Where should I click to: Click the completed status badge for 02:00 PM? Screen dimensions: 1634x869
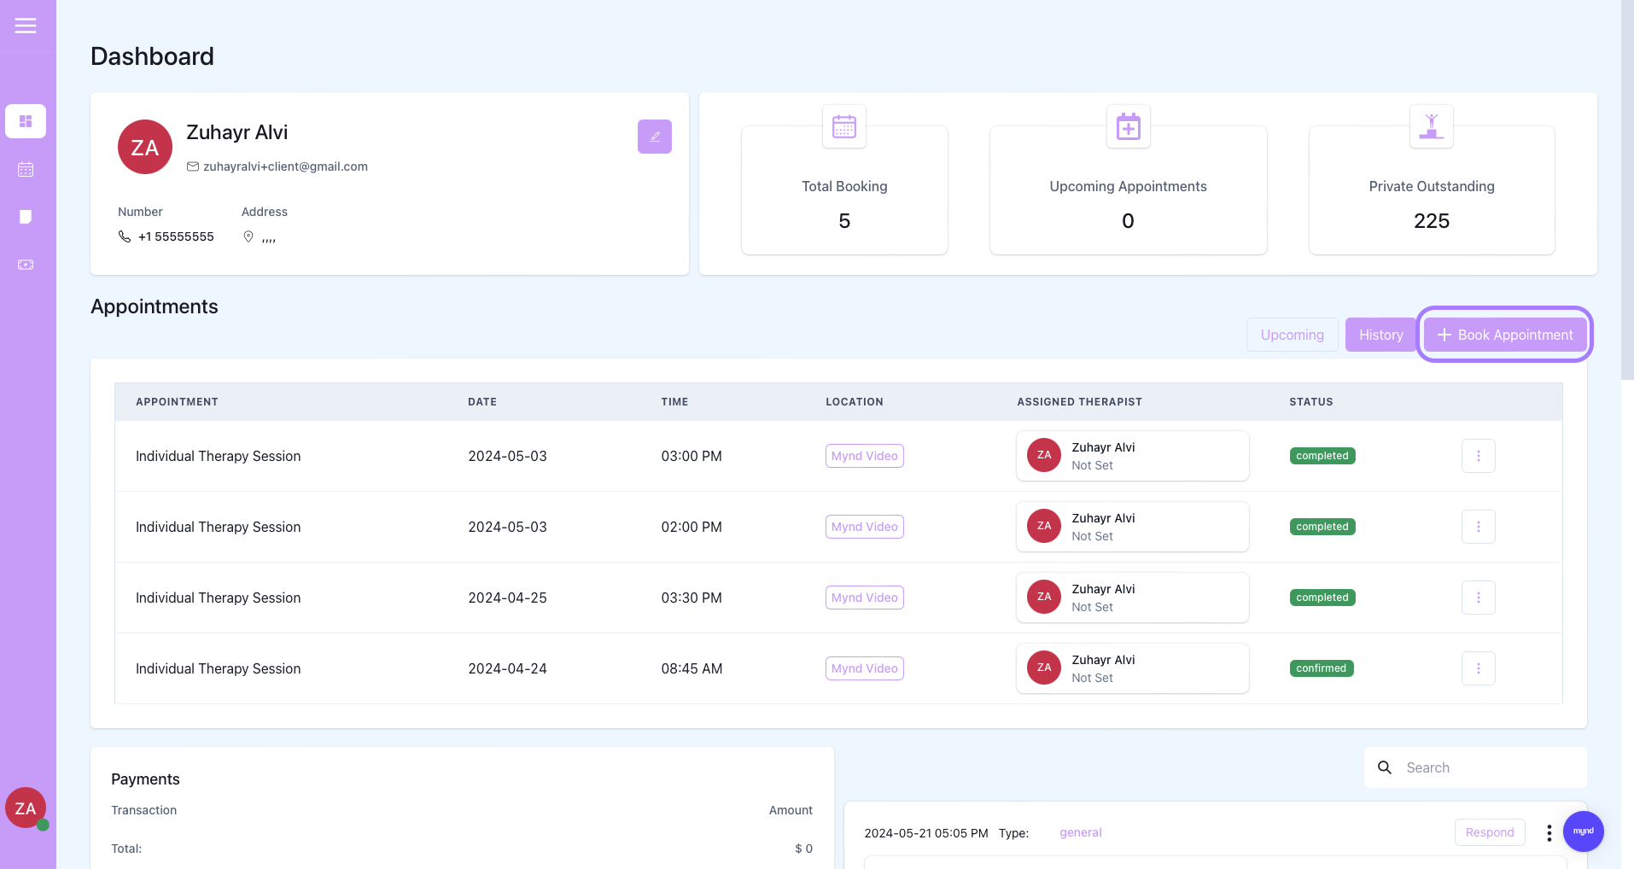click(1322, 527)
